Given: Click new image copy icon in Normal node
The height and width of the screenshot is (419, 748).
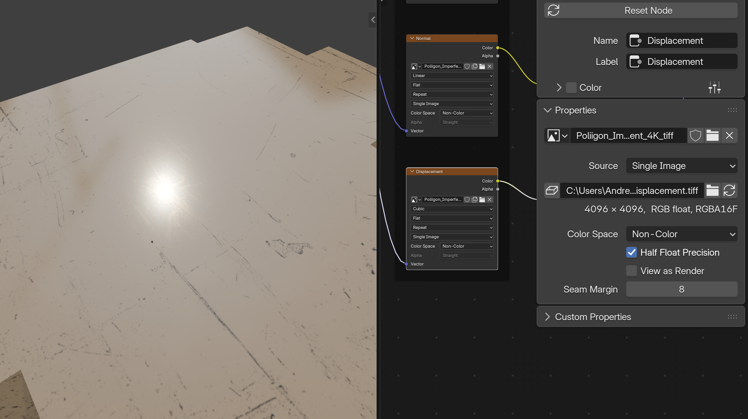Looking at the screenshot, I should coord(474,66).
